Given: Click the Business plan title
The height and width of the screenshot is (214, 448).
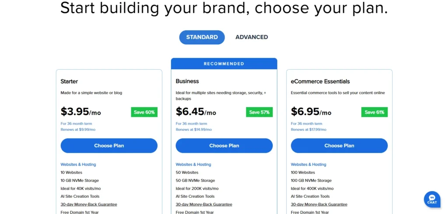Looking at the screenshot, I should point(187,81).
